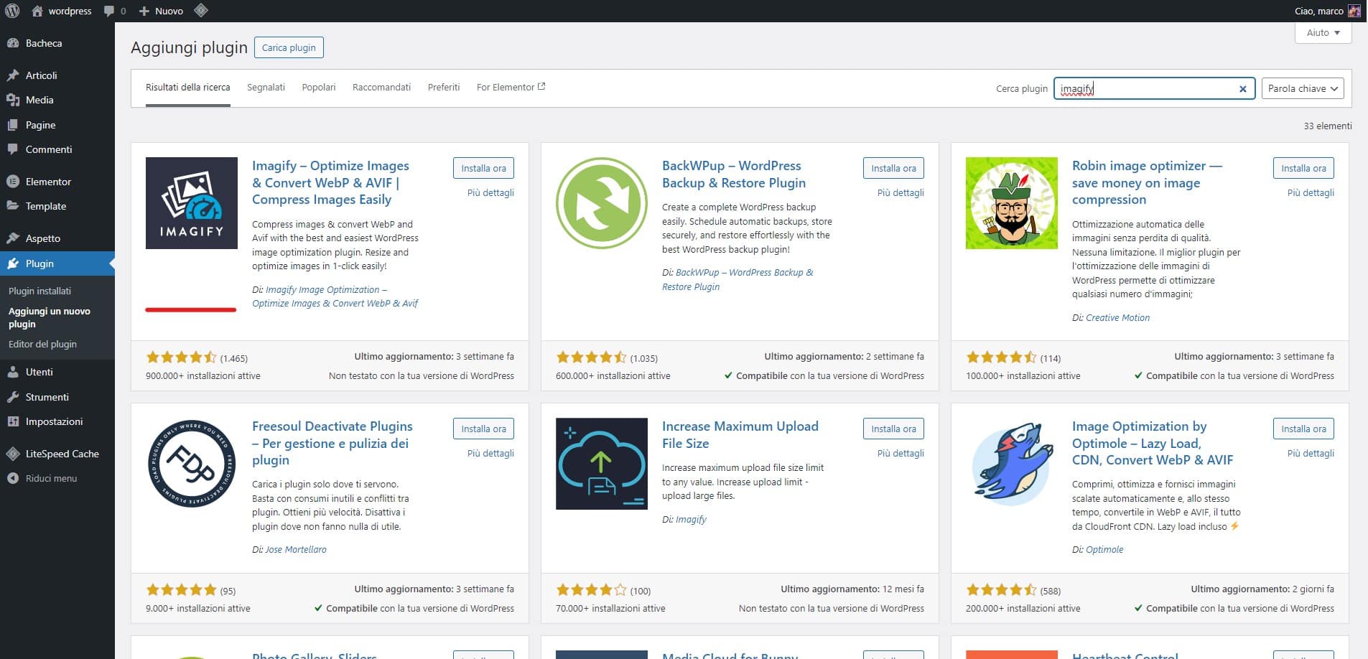Install the Imagify plugin
This screenshot has height=659, width=1368.
483,168
